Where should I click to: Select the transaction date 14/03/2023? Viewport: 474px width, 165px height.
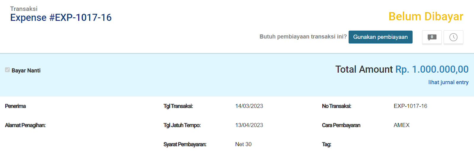[x=249, y=106]
